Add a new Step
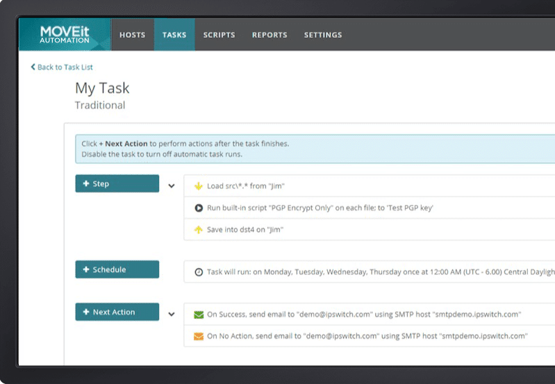 coord(117,184)
